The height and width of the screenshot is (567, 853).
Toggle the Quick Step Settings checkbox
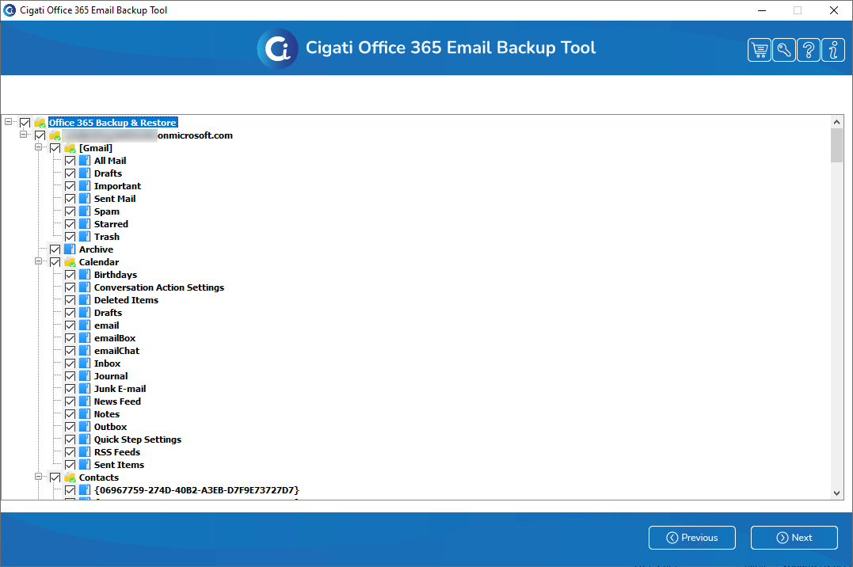[x=70, y=440]
